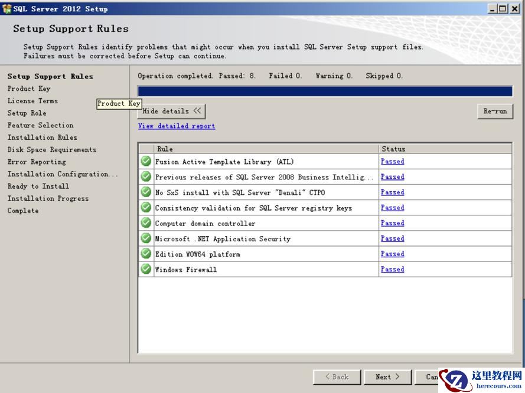Screen dimensions: 525x393
Task: Proceed with the Next button
Action: click(387, 376)
